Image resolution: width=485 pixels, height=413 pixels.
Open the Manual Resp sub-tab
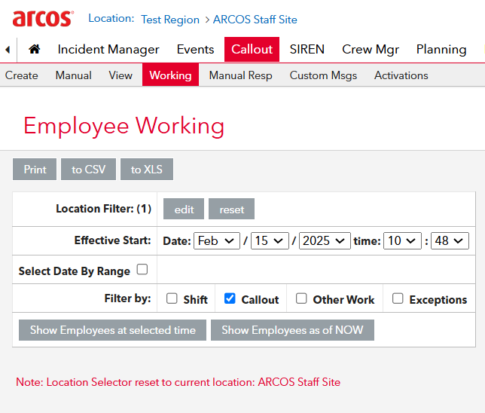(x=240, y=75)
